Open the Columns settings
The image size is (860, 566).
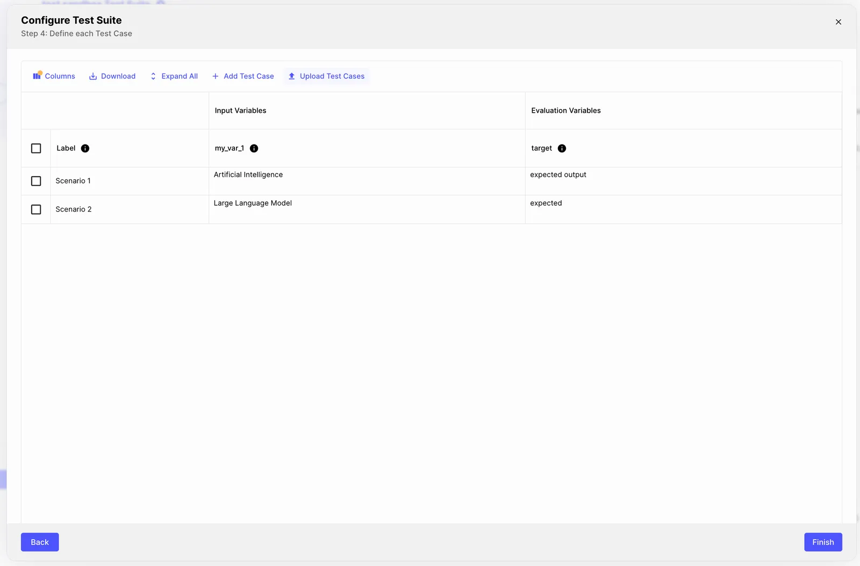click(54, 76)
